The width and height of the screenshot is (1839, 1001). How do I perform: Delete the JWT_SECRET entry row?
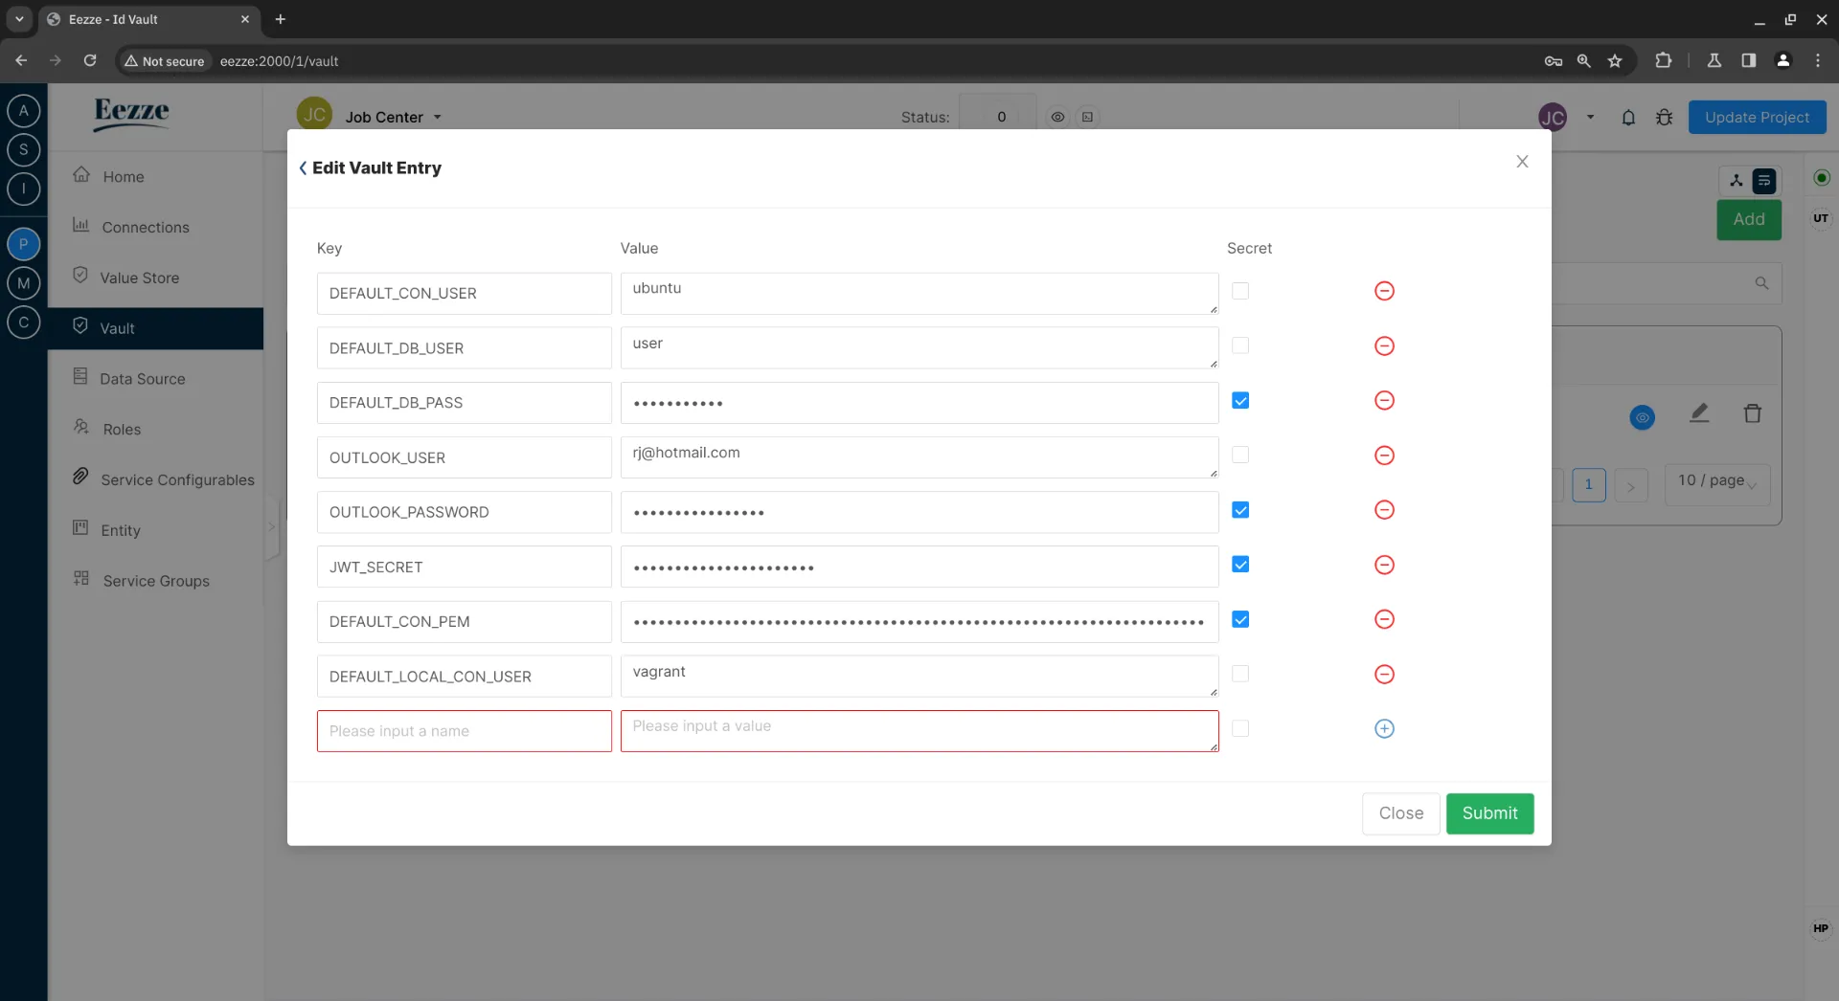coord(1384,566)
